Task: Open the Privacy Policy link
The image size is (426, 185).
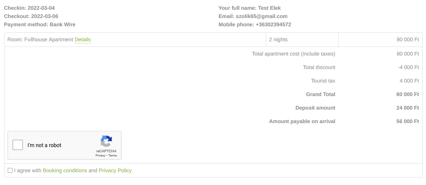Action: pos(115,170)
